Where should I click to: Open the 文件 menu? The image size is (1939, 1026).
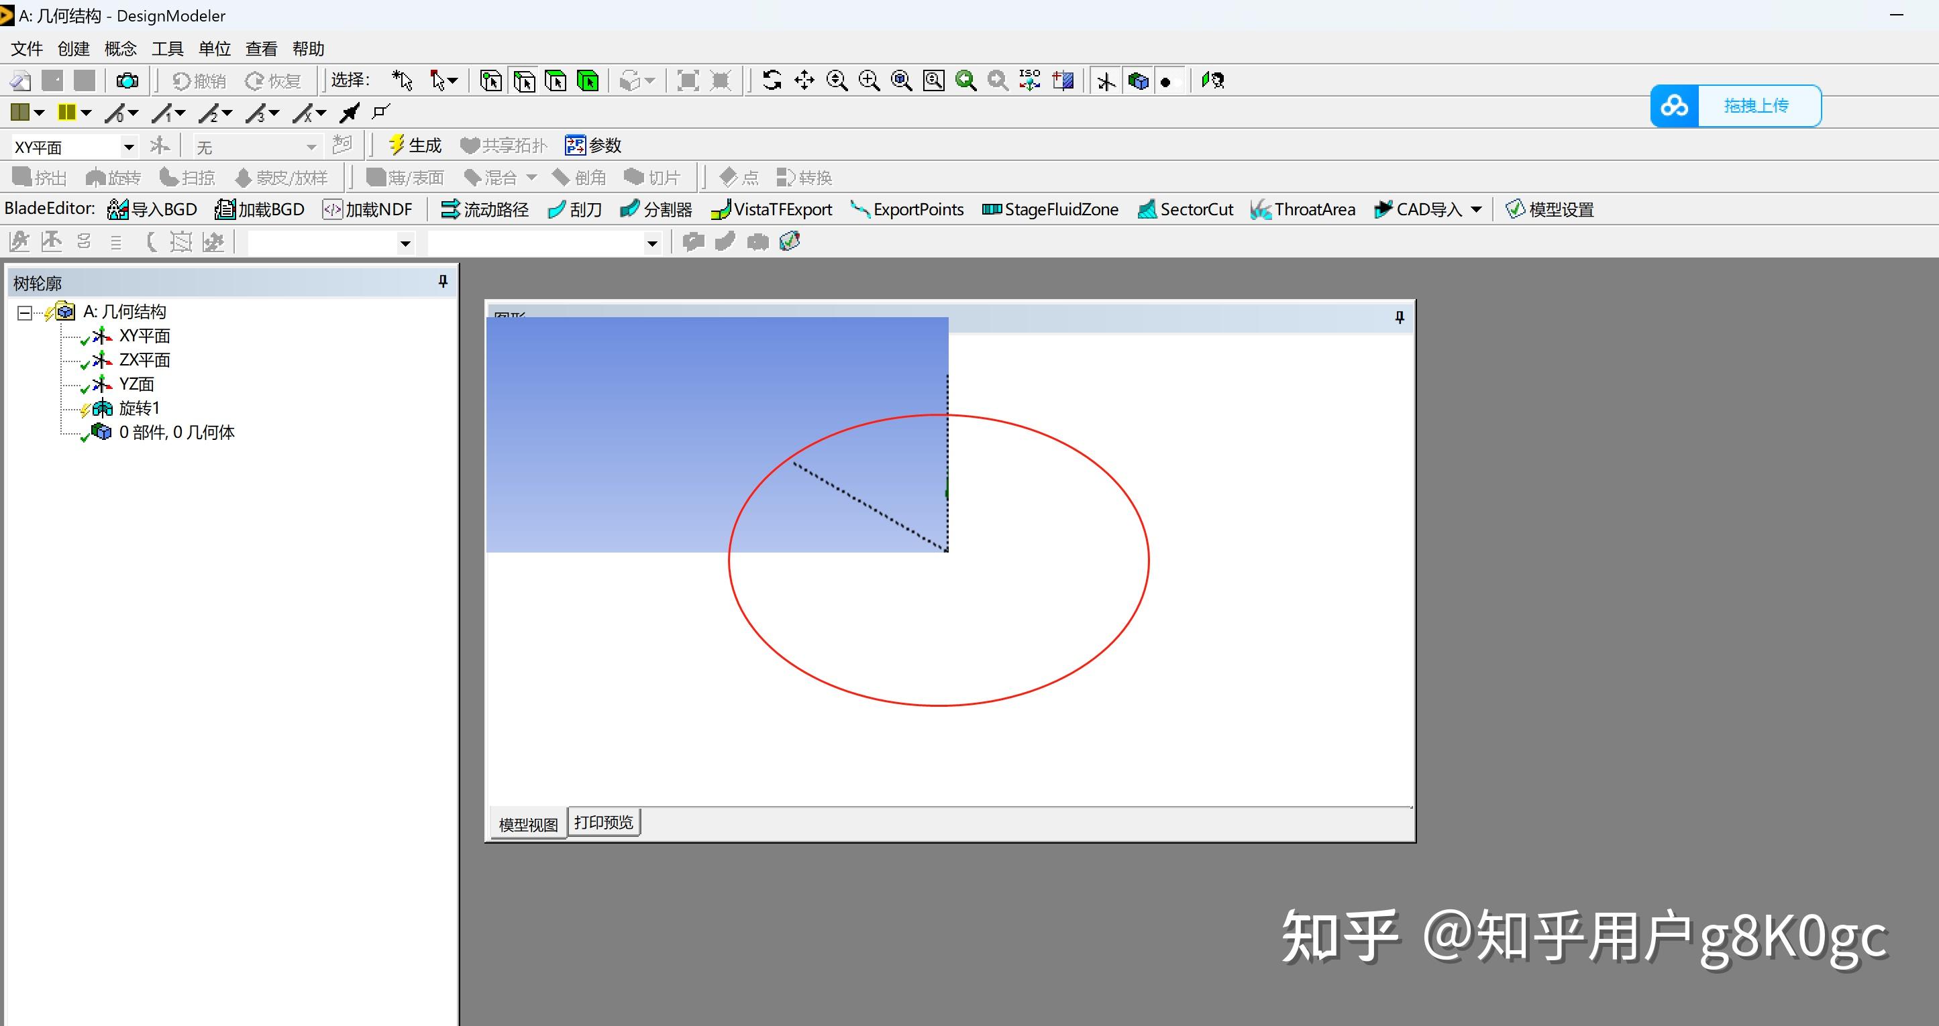coord(27,49)
